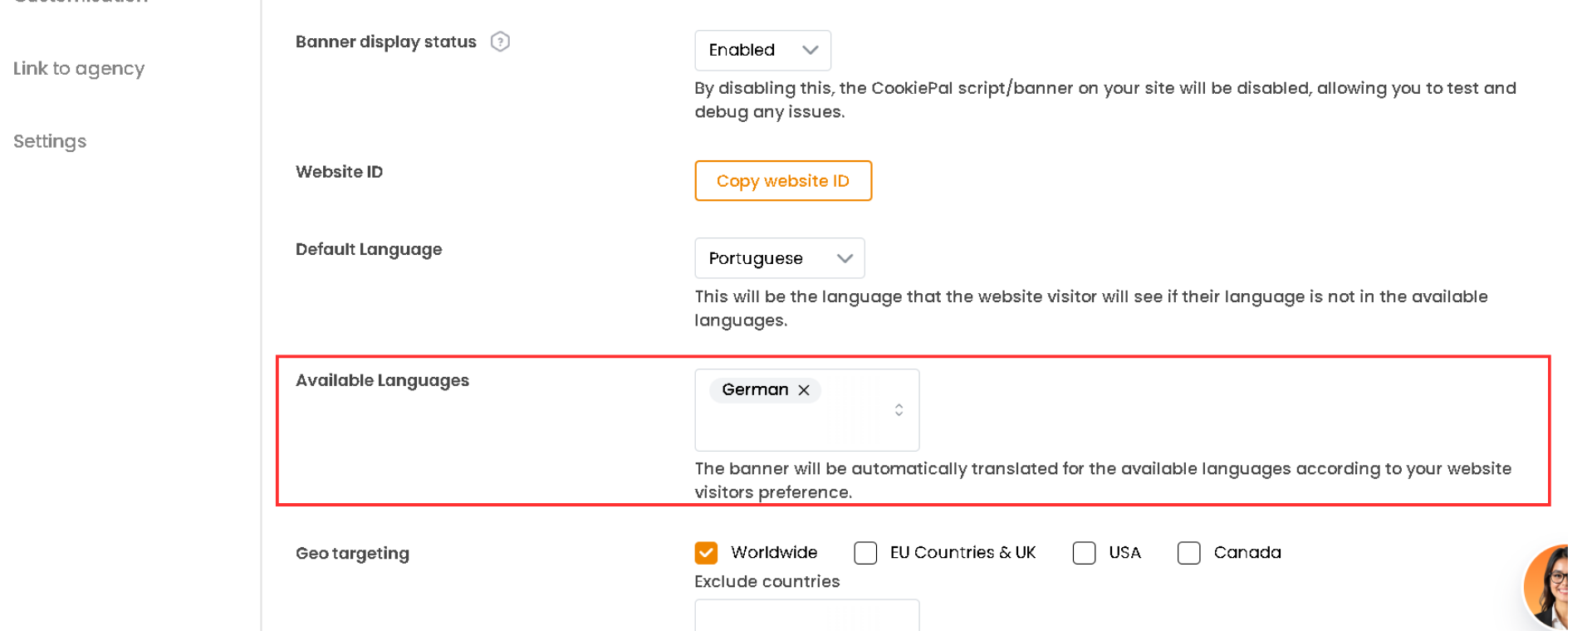Uncheck the Worldwide geo targeting checkbox
The height and width of the screenshot is (631, 1592).
point(706,553)
